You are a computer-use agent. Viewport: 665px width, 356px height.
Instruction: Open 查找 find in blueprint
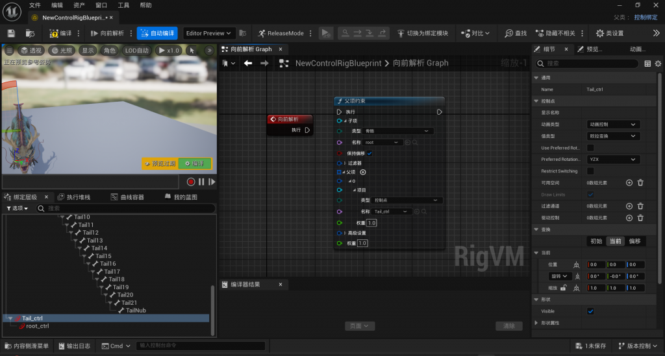(515, 33)
